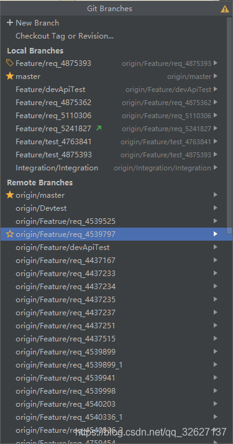
Task: Click tracked remote origin/Feature/req_5241827 label
Action: 167,129
